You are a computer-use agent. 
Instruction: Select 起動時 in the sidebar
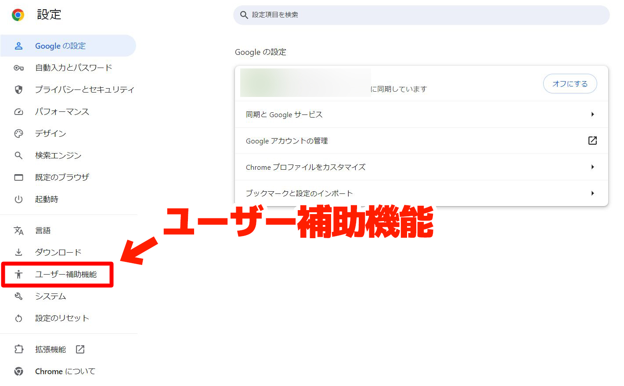pyautogui.click(x=68, y=199)
